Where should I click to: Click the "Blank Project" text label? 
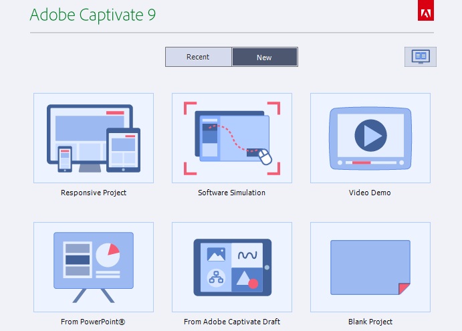370,322
